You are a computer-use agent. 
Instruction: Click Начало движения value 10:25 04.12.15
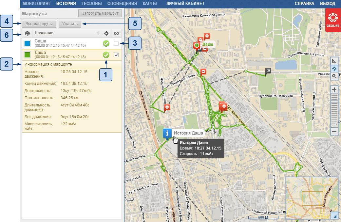tap(74, 72)
